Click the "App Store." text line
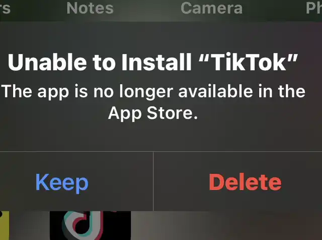Viewport: 322px width, 240px height. pyautogui.click(x=153, y=113)
